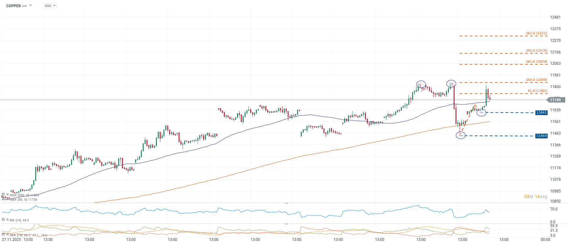Click the 27.11.2025 date on time axis

(11, 240)
